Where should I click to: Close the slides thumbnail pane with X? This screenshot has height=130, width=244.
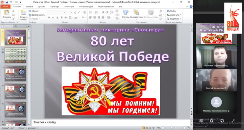(29, 27)
